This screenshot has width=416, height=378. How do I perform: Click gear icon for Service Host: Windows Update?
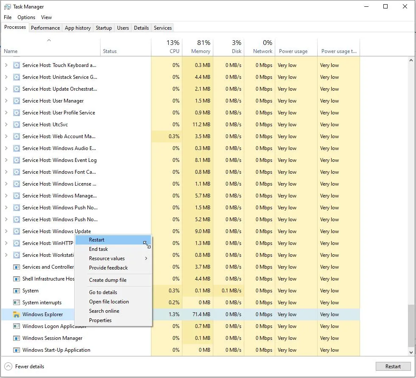click(x=17, y=231)
